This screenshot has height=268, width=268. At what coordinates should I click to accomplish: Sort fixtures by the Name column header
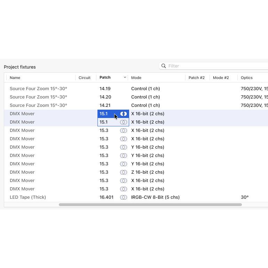[x=15, y=78]
